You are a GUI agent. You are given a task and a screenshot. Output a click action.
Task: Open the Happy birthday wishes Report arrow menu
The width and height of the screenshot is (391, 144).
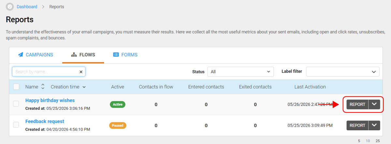tap(374, 104)
